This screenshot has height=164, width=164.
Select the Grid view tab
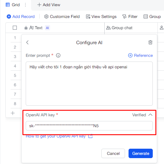(x=13, y=5)
